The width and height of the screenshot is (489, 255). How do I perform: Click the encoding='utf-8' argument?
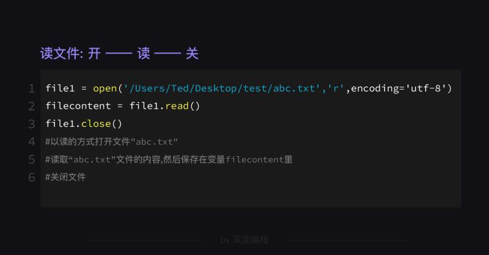pyautogui.click(x=400, y=88)
